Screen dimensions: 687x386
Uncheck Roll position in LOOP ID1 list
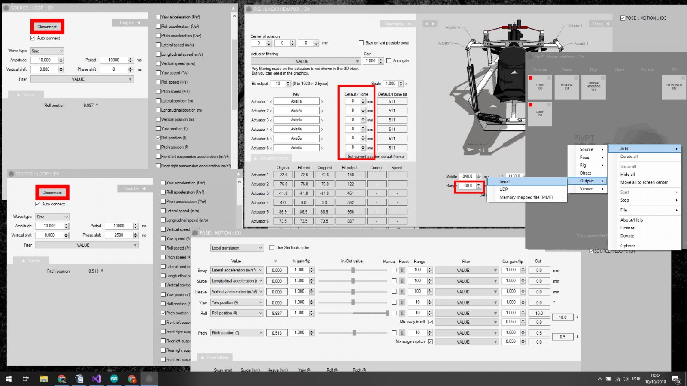(158, 138)
